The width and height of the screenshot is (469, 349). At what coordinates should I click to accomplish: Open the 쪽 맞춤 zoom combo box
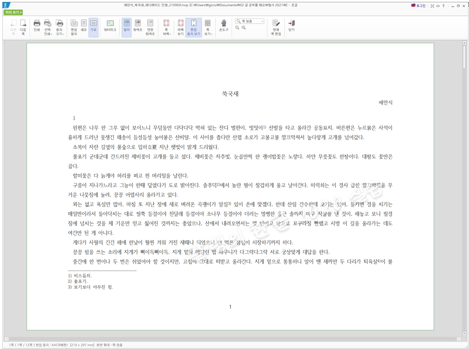click(x=249, y=21)
